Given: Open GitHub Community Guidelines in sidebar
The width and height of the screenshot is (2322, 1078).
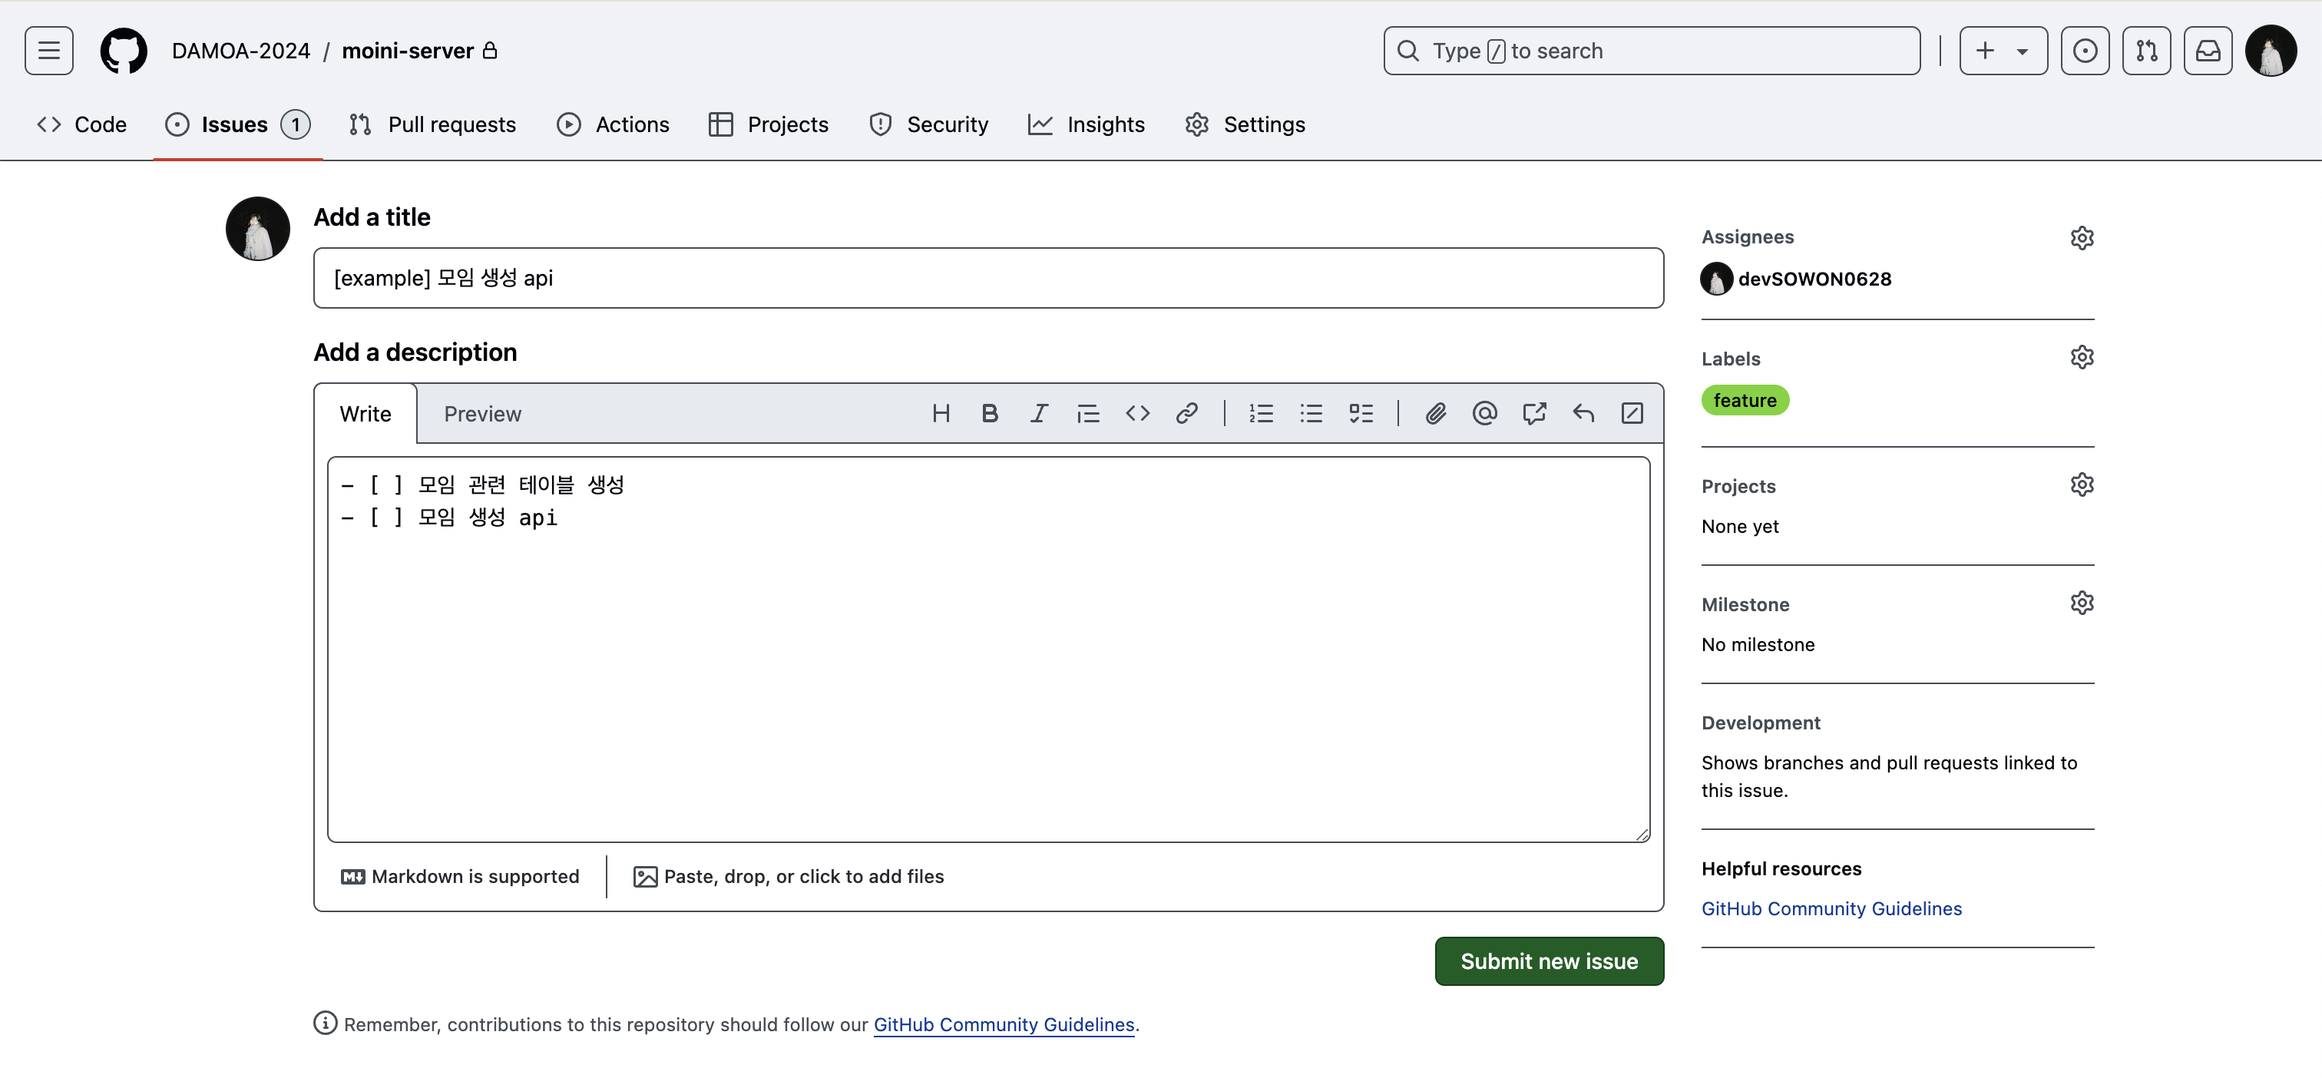Looking at the screenshot, I should point(1831,908).
